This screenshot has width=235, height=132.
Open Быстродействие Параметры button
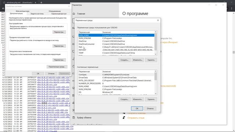point(59,32)
